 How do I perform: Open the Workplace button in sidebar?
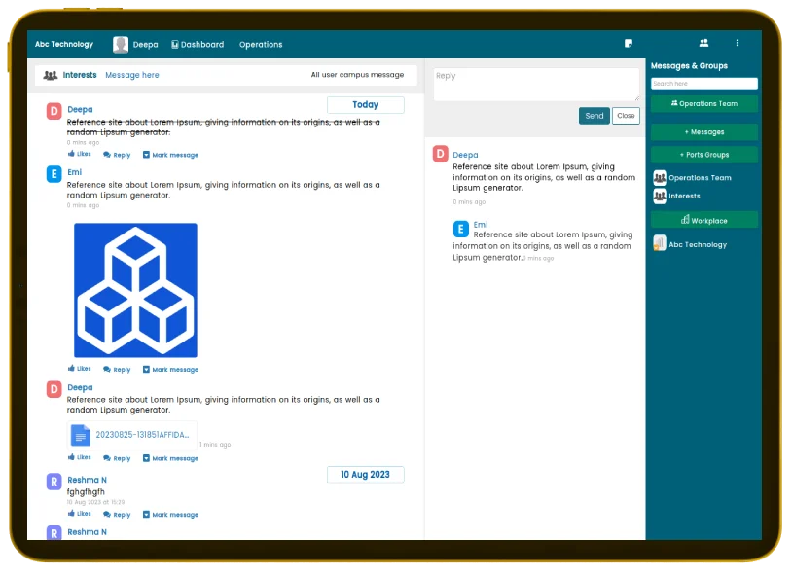coord(704,221)
